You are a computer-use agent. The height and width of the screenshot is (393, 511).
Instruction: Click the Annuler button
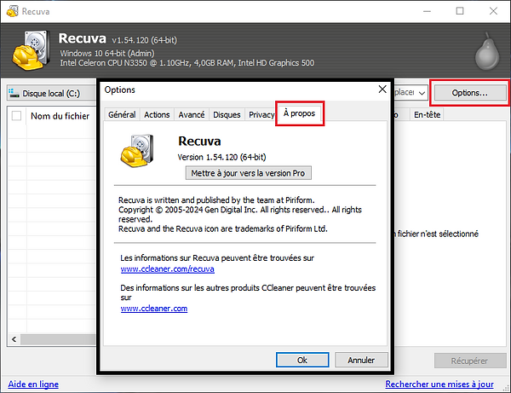tap(361, 360)
